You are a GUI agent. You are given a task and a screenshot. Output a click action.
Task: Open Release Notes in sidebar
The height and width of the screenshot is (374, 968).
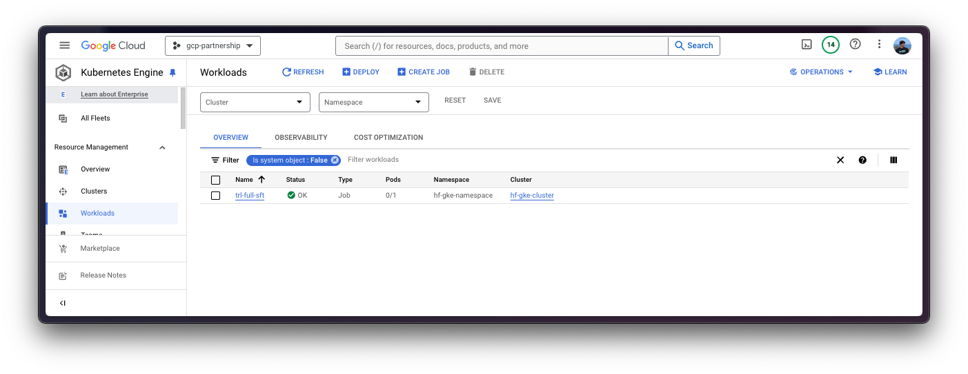pyautogui.click(x=103, y=276)
